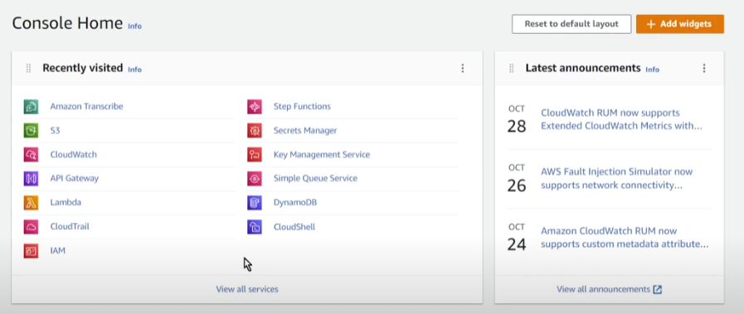Click Reset to default layout button
This screenshot has height=314, width=744.
[571, 24]
